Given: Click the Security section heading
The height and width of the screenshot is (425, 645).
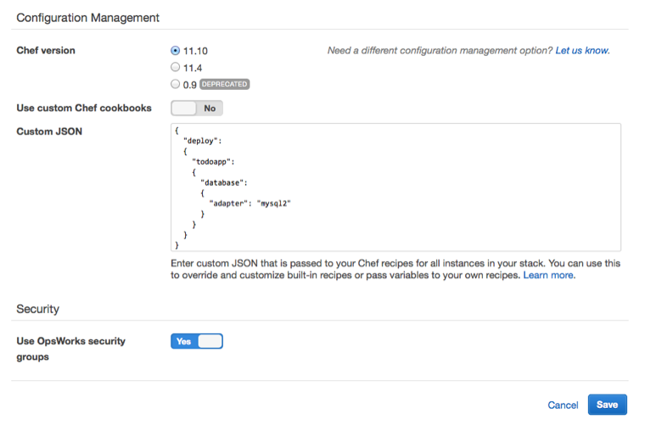Looking at the screenshot, I should (38, 309).
